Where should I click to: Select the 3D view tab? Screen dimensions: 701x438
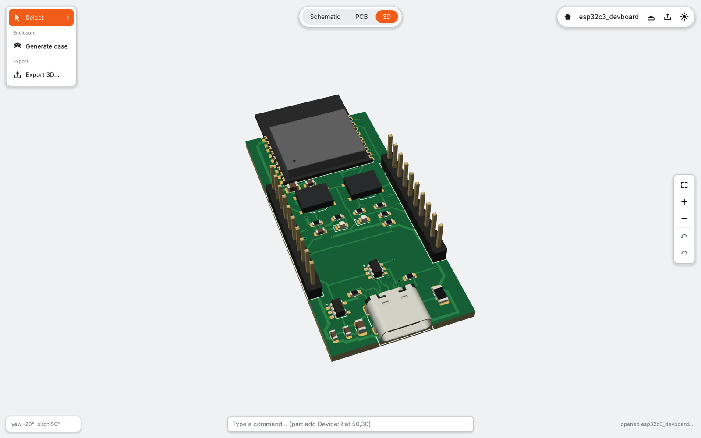point(386,17)
